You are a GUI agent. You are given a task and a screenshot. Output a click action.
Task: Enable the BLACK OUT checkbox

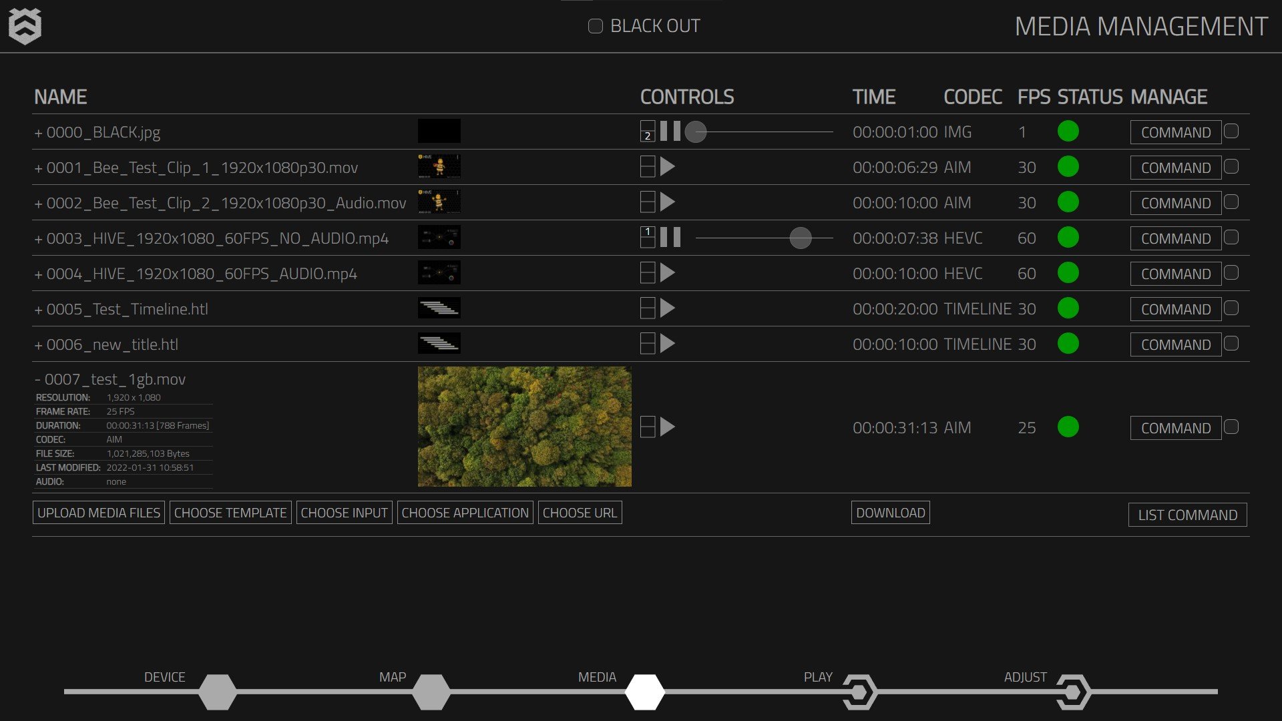tap(595, 27)
